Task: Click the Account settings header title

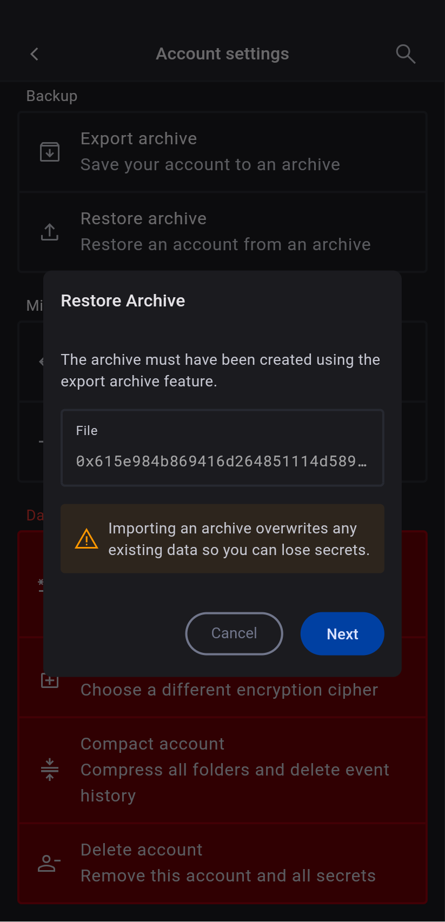Action: (x=222, y=54)
